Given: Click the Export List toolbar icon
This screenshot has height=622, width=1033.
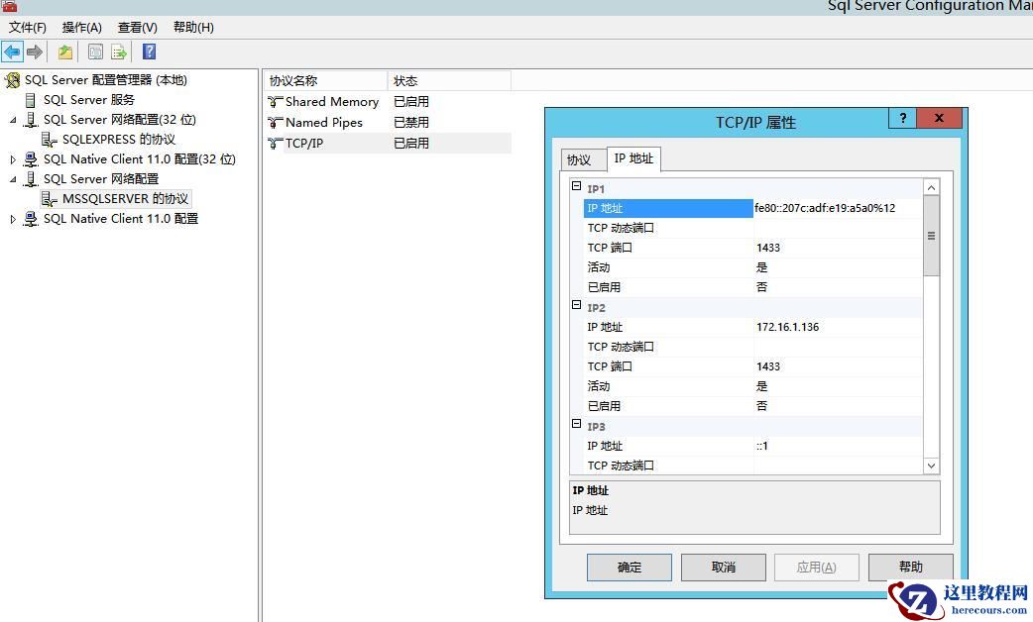Looking at the screenshot, I should pyautogui.click(x=118, y=51).
